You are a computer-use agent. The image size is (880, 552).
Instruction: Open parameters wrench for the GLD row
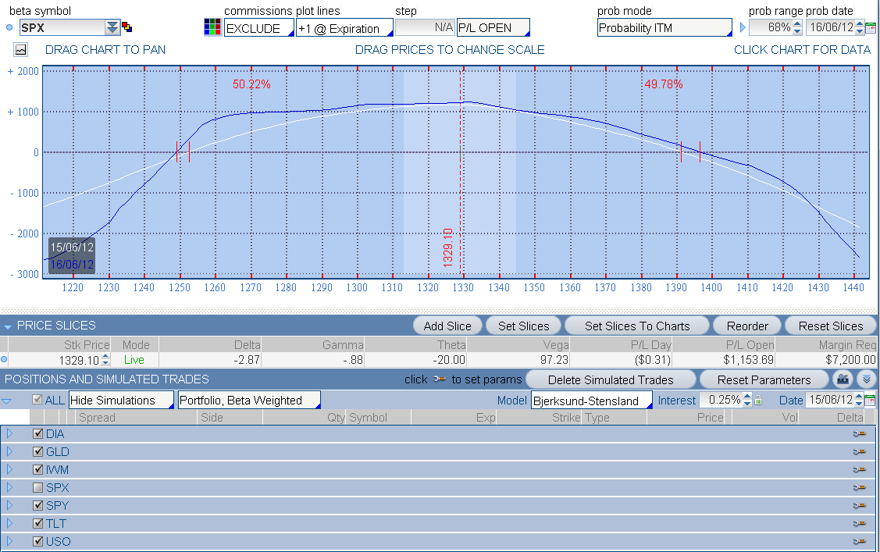click(x=859, y=451)
